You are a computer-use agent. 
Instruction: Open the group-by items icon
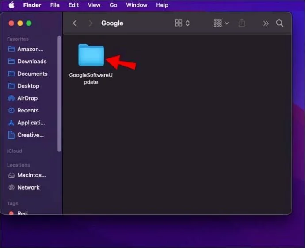pyautogui.click(x=217, y=23)
